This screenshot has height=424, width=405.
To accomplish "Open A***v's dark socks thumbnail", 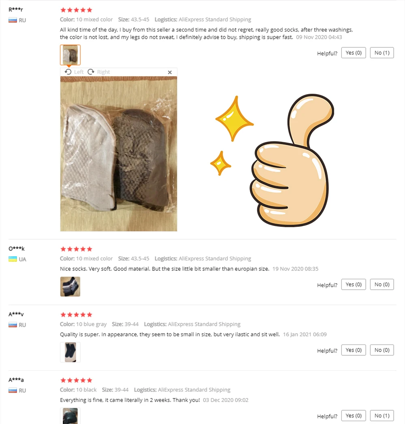I will point(70,352).
